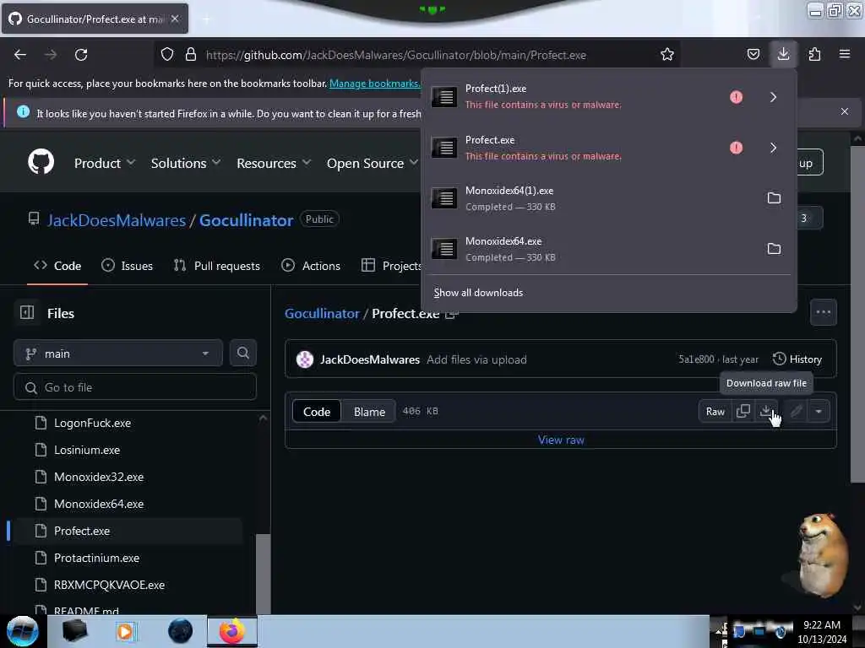Open the Pocket save icon

pyautogui.click(x=753, y=55)
